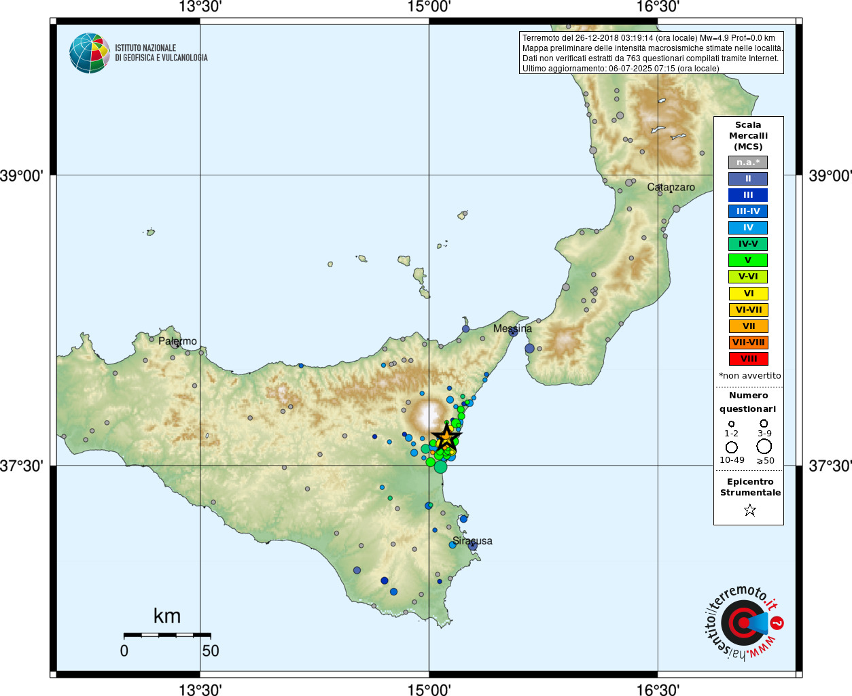The image size is (852, 696).
Task: Click the legend's Epicentro Strumentale star
Action: click(x=749, y=510)
